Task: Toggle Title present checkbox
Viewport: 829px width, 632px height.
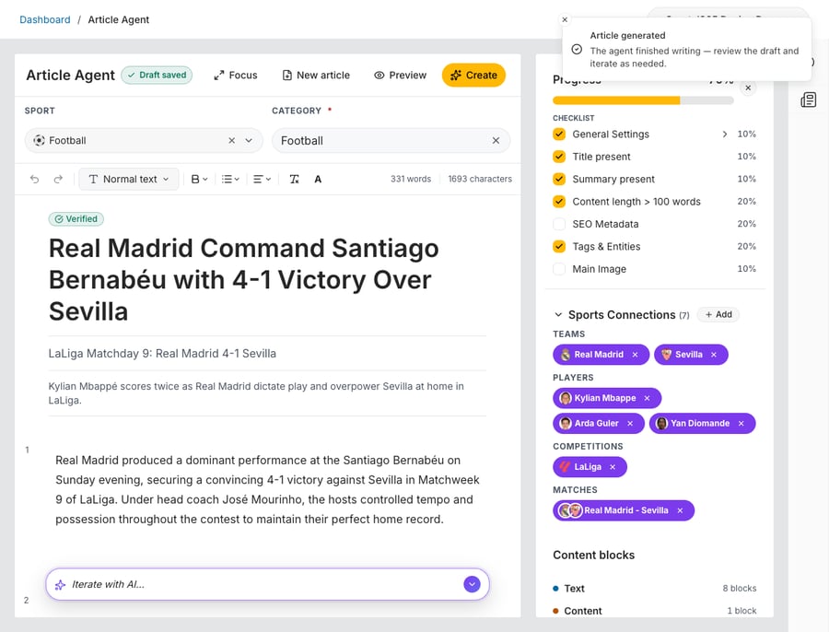Action: [559, 157]
